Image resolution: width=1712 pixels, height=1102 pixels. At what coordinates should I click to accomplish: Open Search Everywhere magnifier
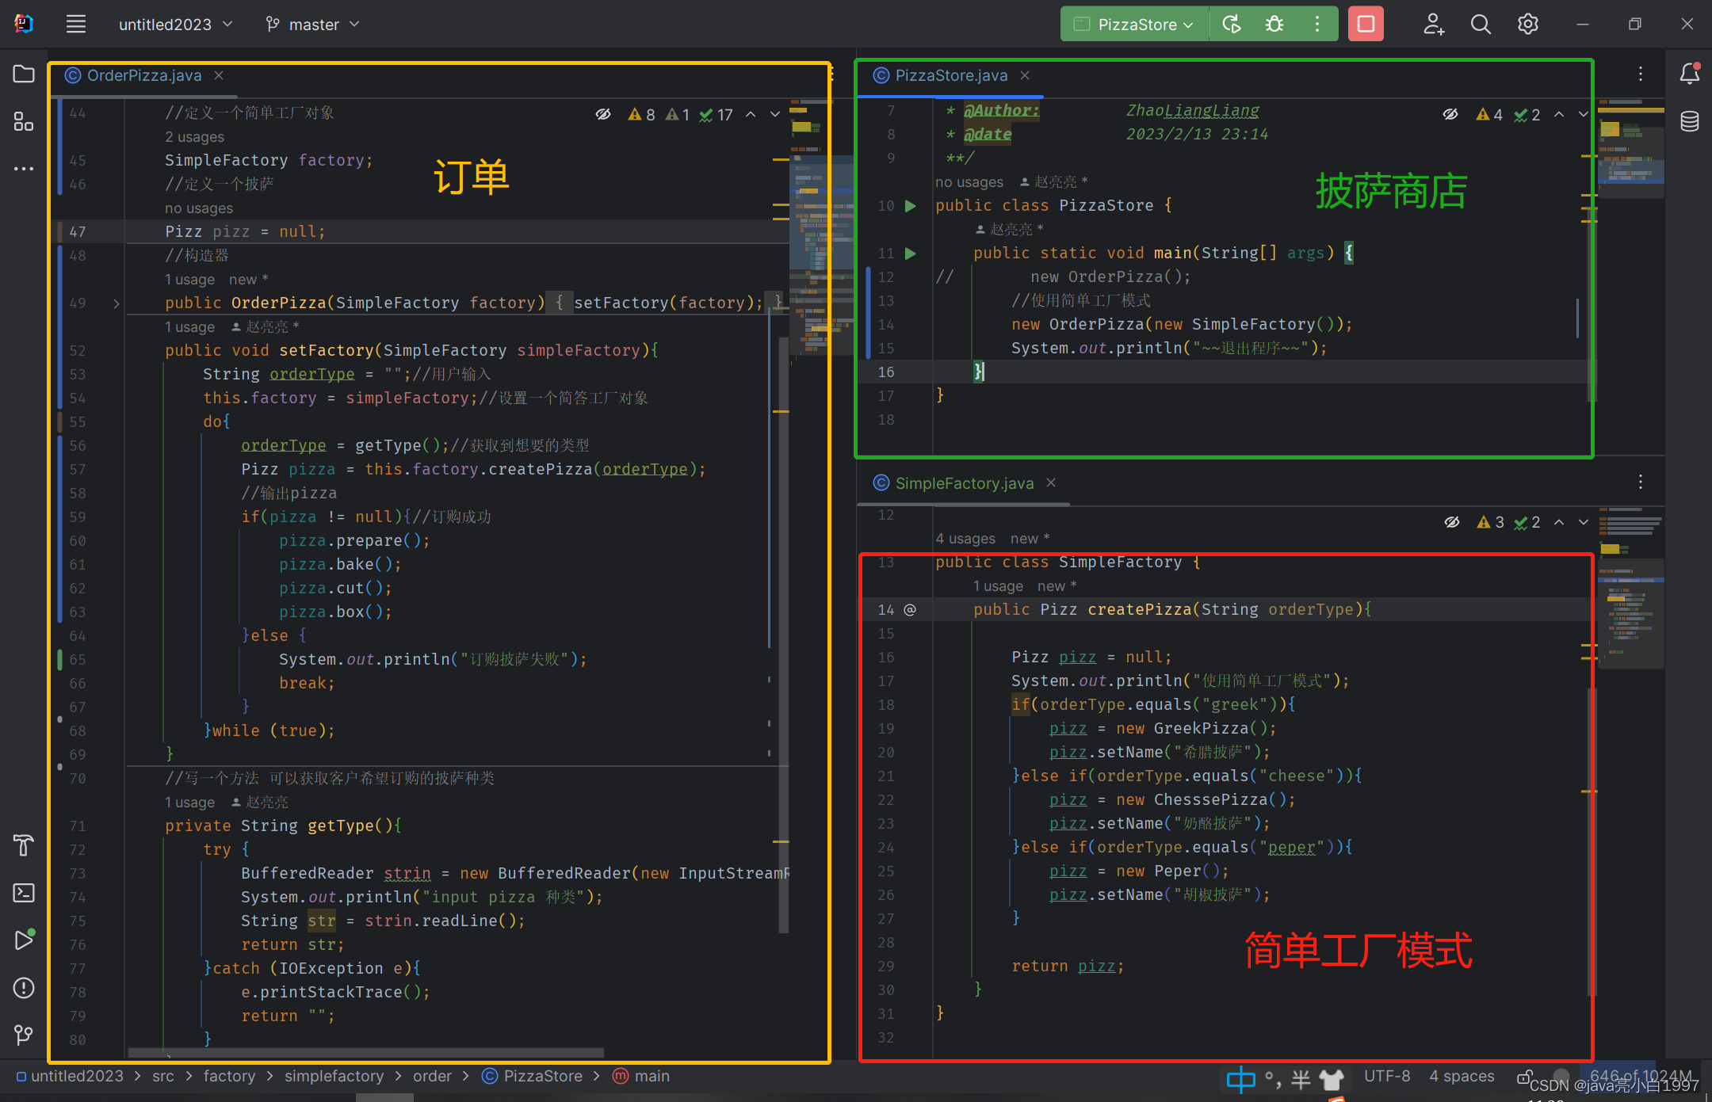pyautogui.click(x=1481, y=25)
